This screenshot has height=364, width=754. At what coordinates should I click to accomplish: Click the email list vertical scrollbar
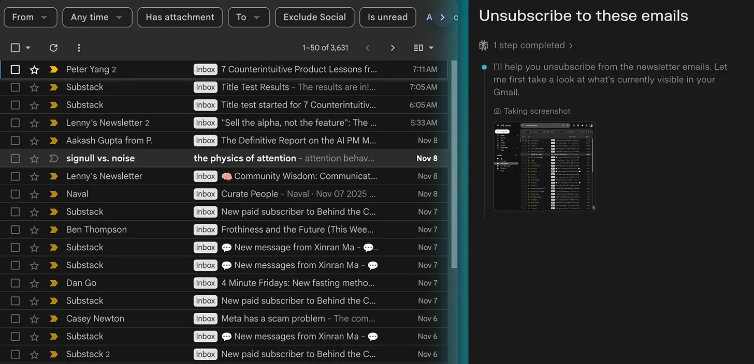tap(454, 164)
